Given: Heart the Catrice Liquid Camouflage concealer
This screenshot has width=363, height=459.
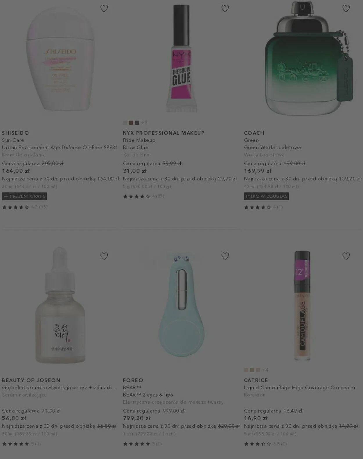Looking at the screenshot, I should pos(346,256).
